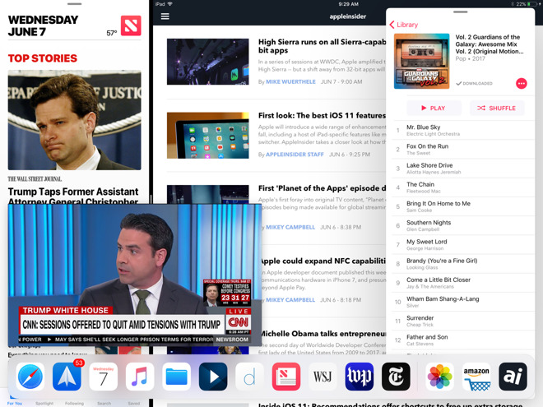Open 'First look: The best iOS 11 features' article
Image resolution: width=543 pixels, height=407 pixels.
coord(322,116)
